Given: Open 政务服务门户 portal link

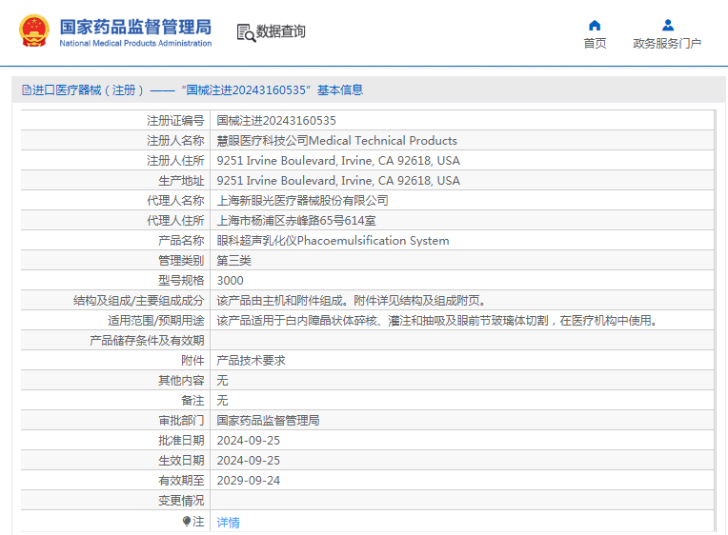Looking at the screenshot, I should pos(667,43).
